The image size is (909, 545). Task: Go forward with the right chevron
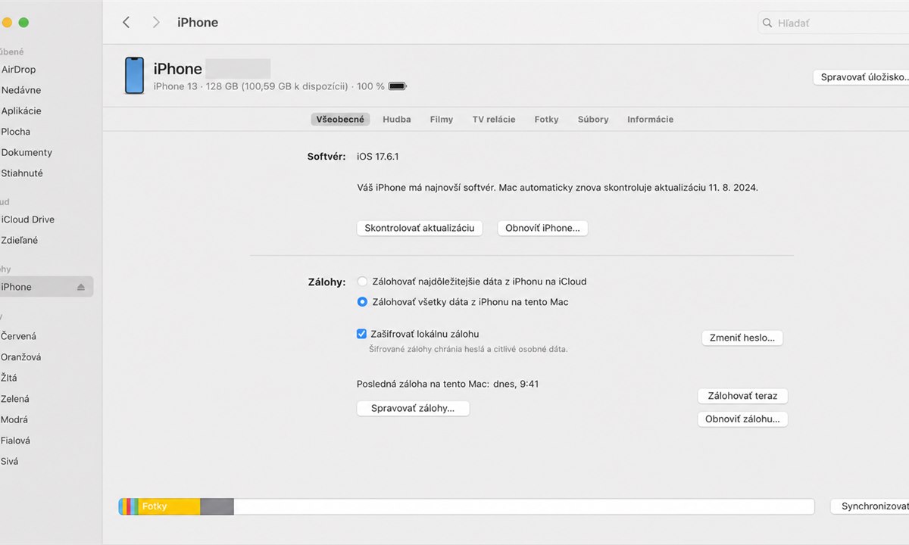point(156,23)
